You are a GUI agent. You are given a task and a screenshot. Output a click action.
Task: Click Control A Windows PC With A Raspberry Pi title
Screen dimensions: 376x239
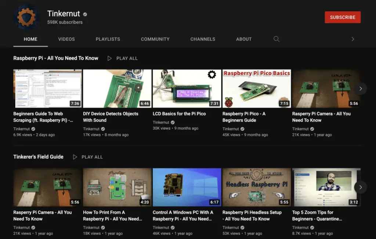183,216
